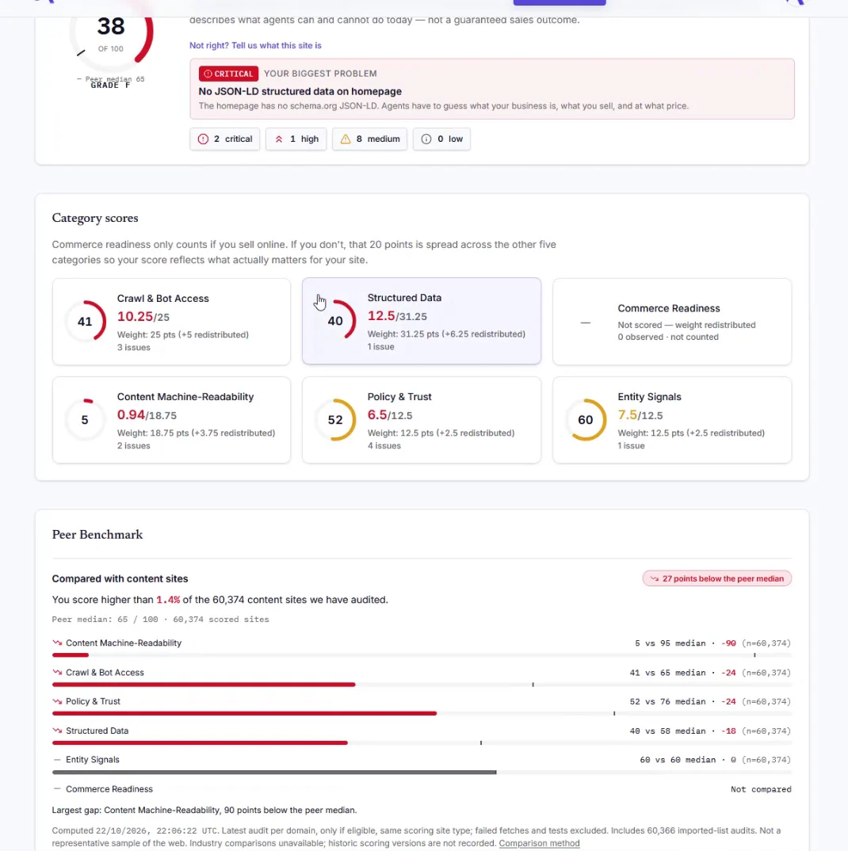Click the down-trend icon beside Content Machine-Readability
The image size is (848, 851).
coord(57,643)
